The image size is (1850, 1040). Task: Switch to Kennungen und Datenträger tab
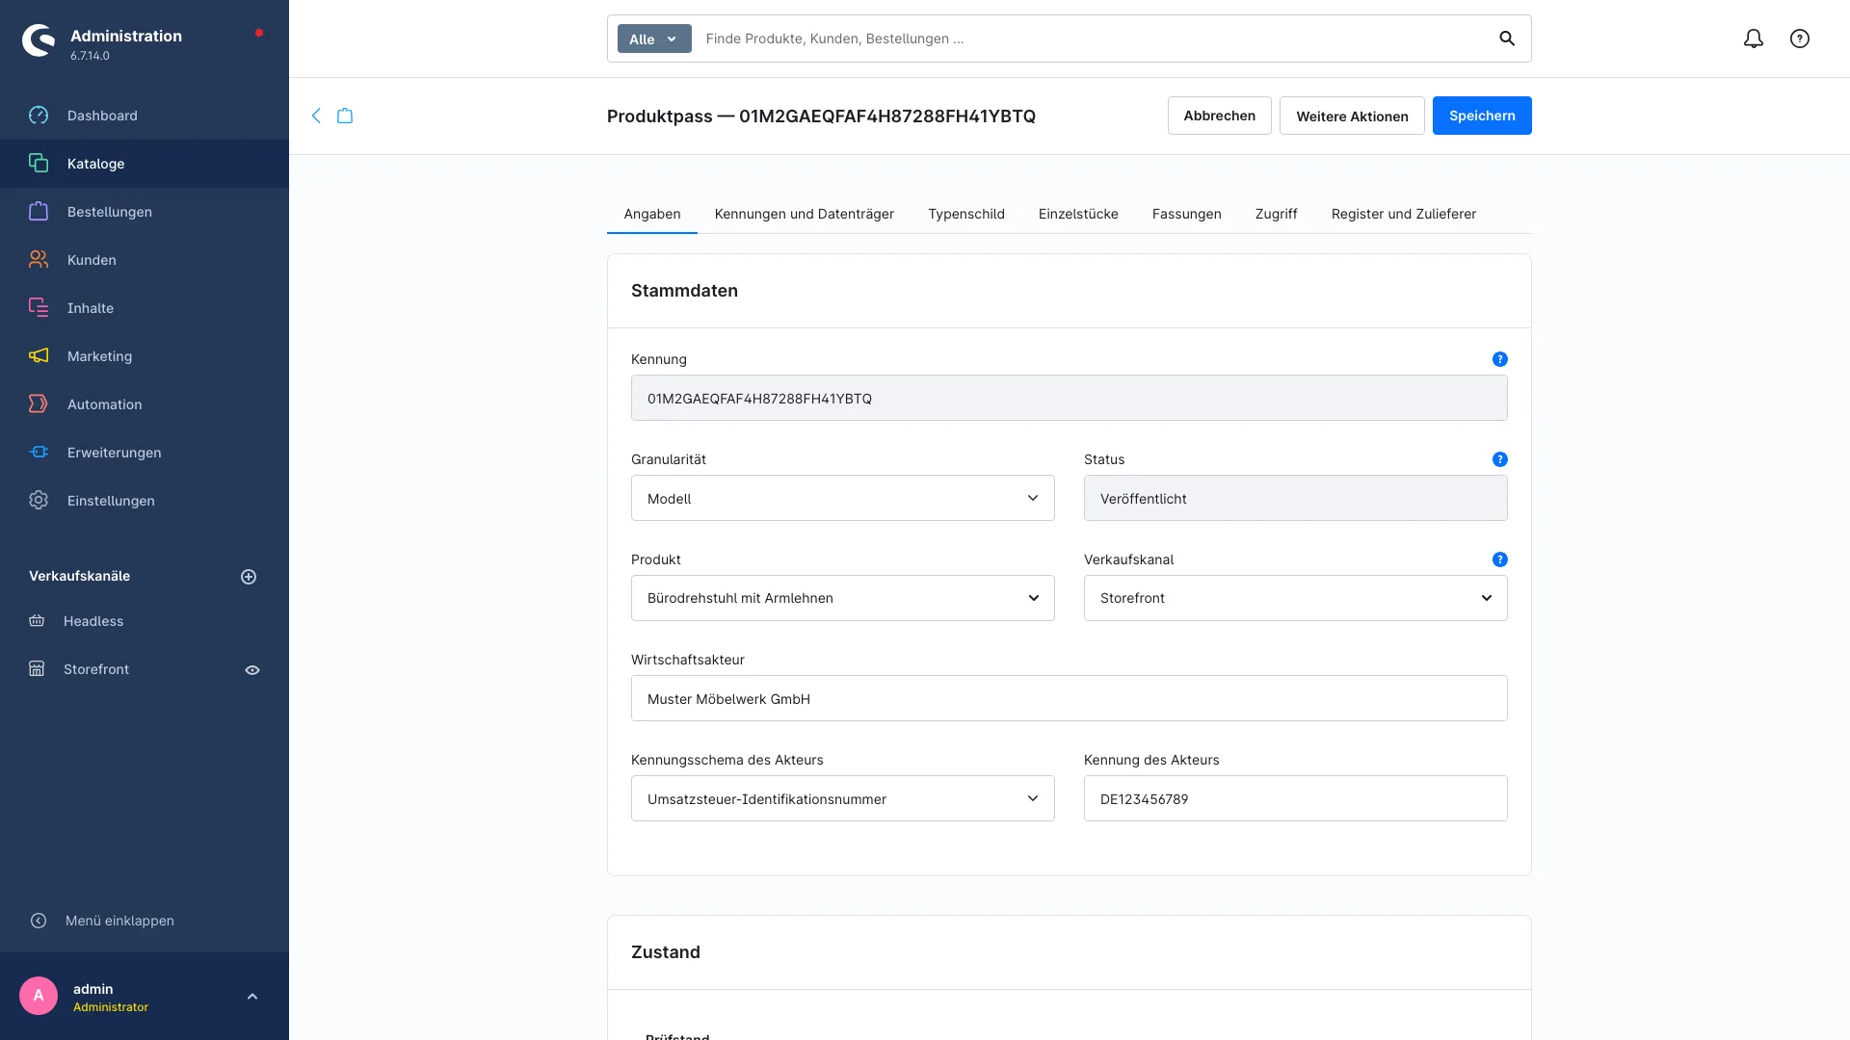pos(805,214)
